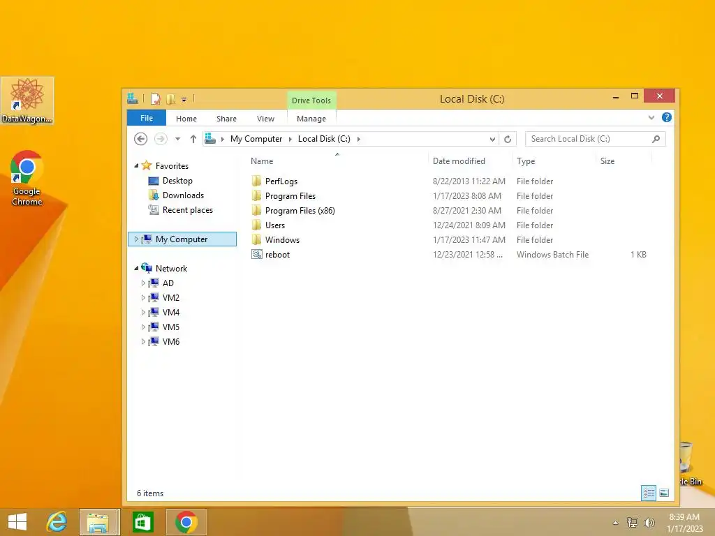The width and height of the screenshot is (715, 536).
Task: Select the Windows folder
Action: click(x=282, y=239)
